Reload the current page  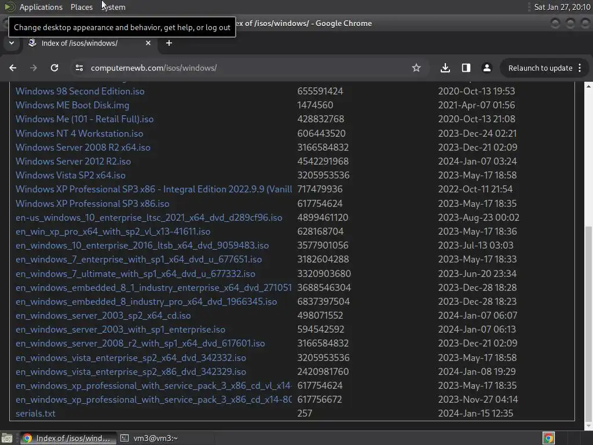[x=54, y=68]
